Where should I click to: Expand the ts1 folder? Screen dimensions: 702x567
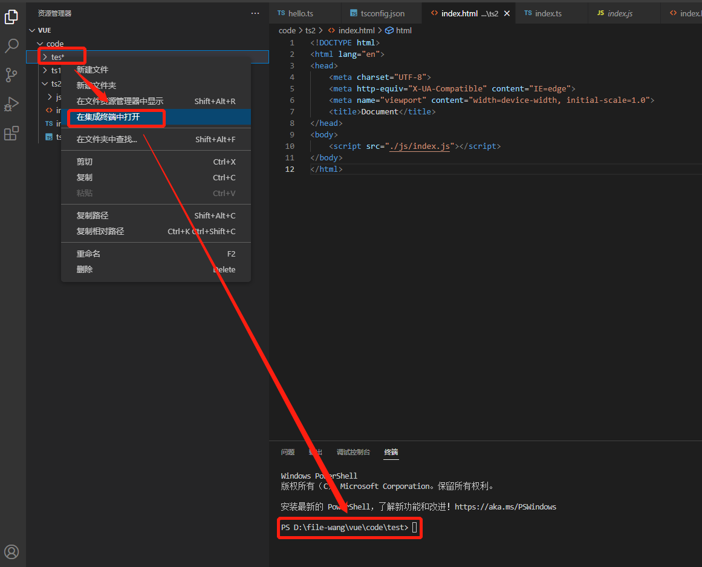(56, 70)
